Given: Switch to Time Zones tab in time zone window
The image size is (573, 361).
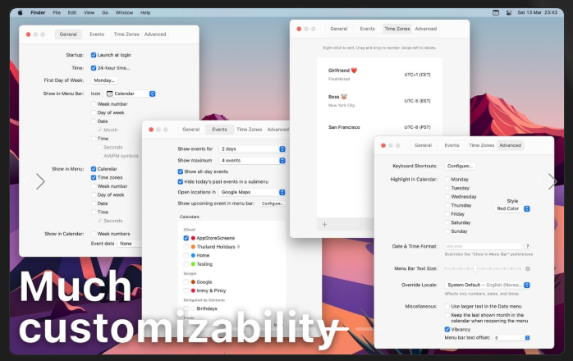Looking at the screenshot, I should point(397,29).
